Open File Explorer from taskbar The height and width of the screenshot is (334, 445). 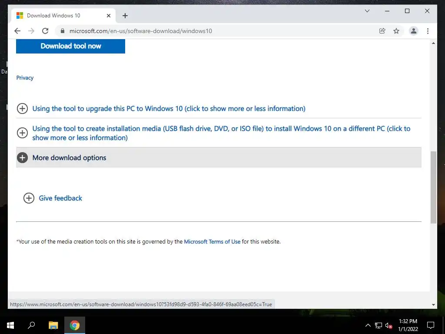click(53, 325)
